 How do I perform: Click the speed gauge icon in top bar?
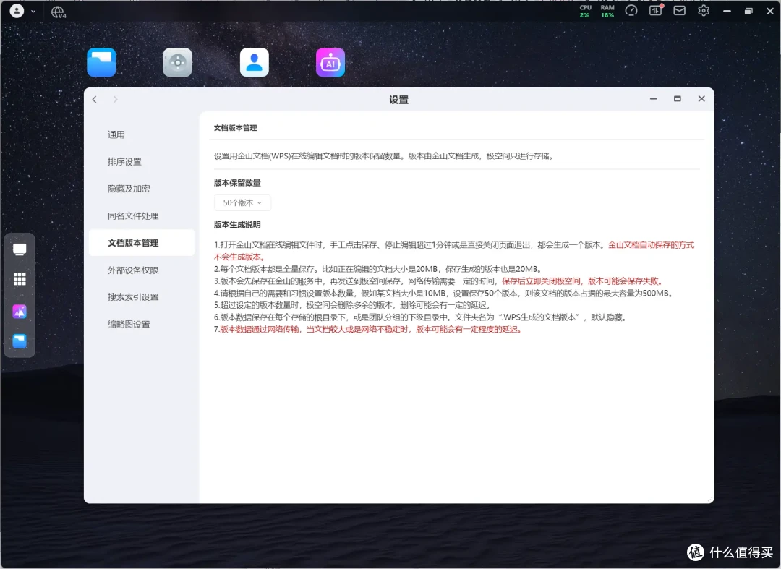(x=631, y=10)
